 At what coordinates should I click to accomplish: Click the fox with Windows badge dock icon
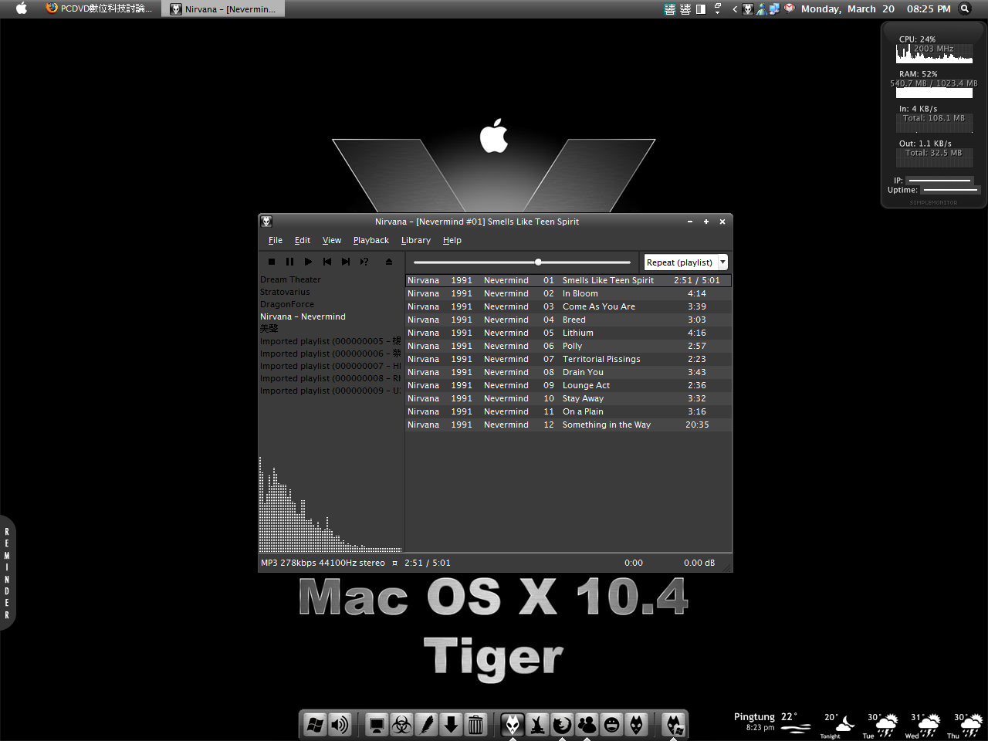[674, 725]
